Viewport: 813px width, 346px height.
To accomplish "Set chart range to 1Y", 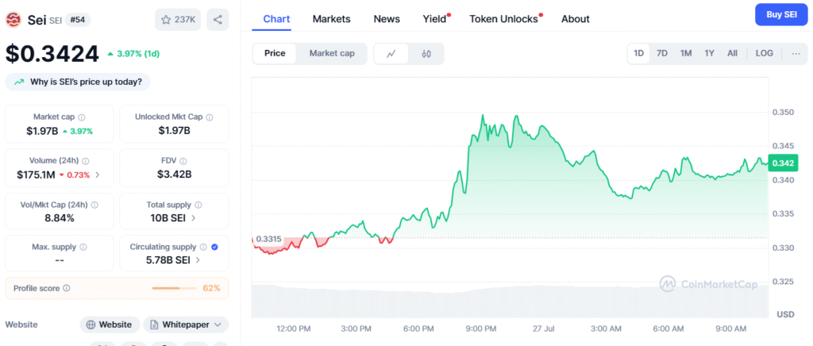I will point(709,53).
